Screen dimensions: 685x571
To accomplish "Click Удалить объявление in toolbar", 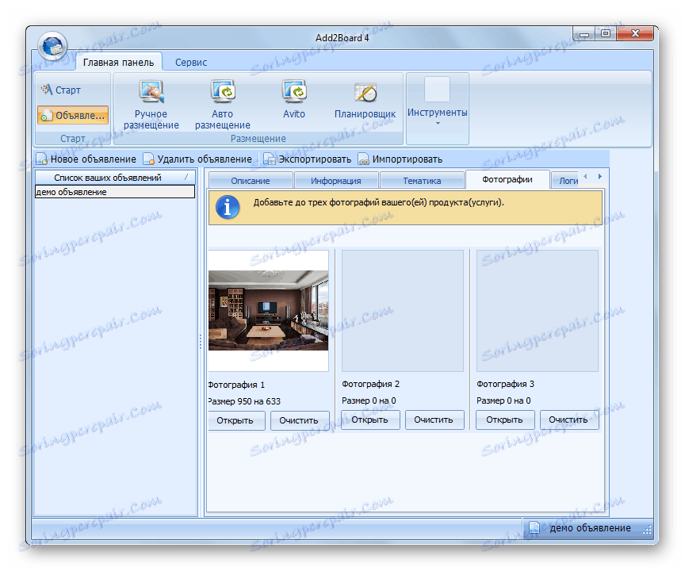I will click(198, 159).
